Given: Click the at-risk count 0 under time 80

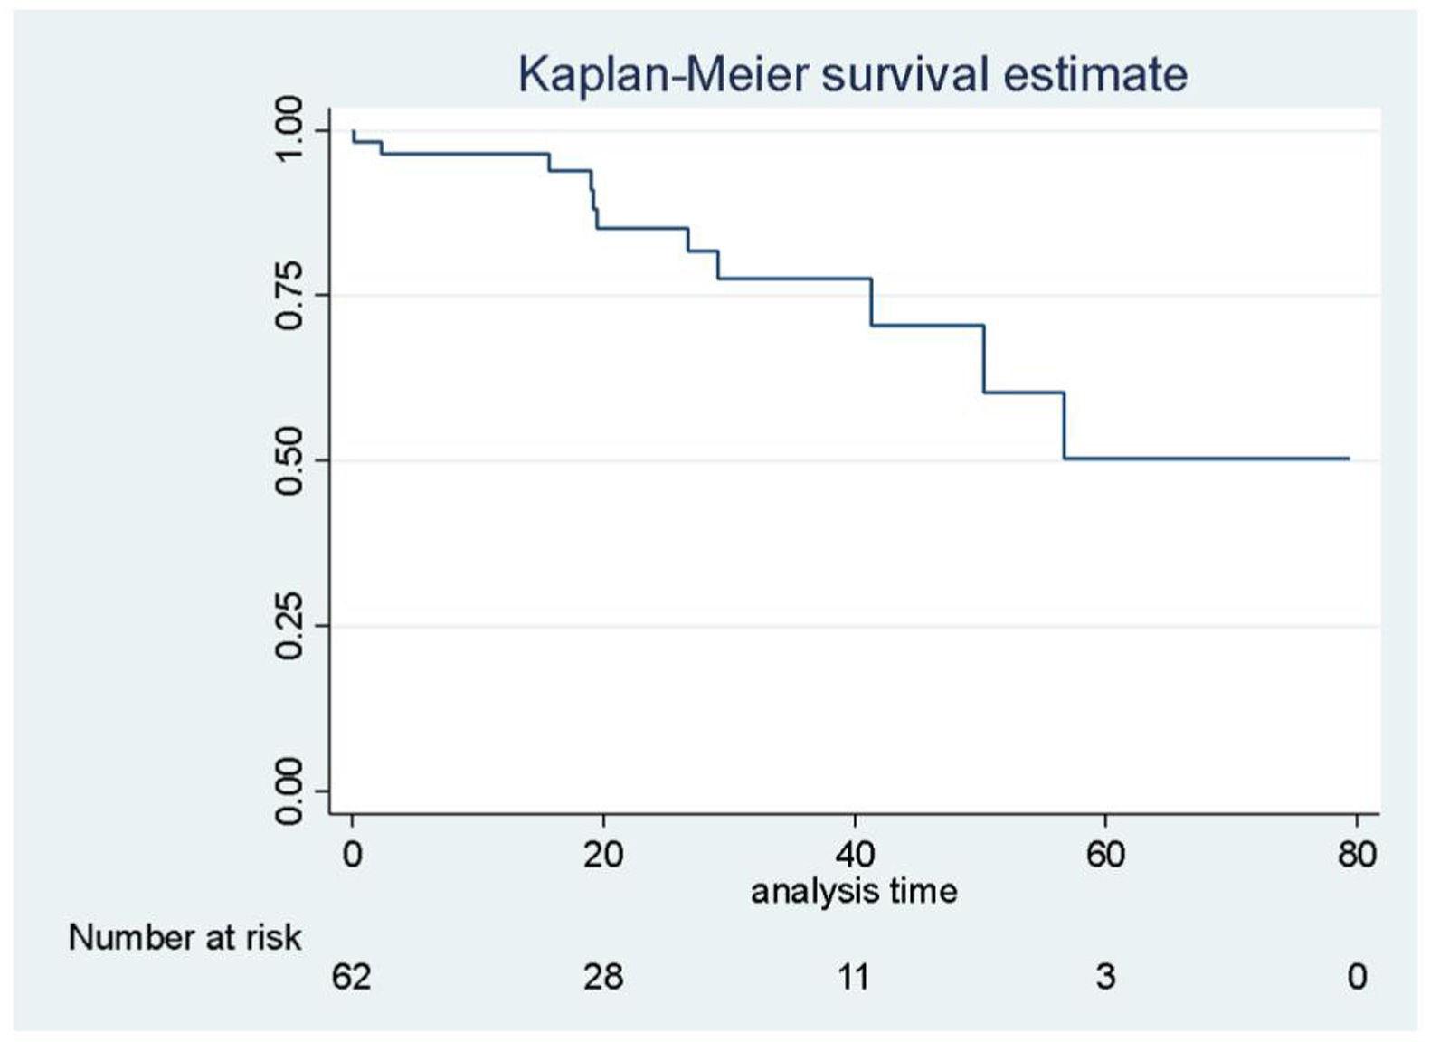Looking at the screenshot, I should (1357, 977).
